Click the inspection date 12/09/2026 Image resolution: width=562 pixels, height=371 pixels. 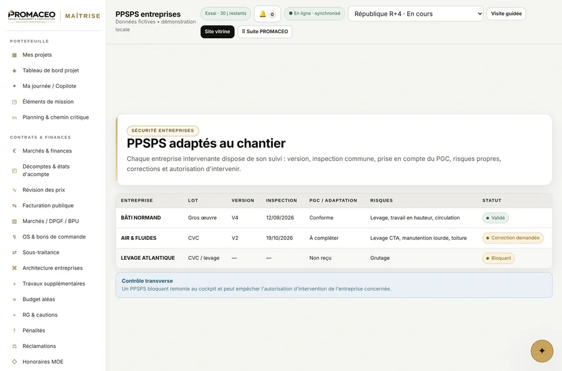pos(280,218)
